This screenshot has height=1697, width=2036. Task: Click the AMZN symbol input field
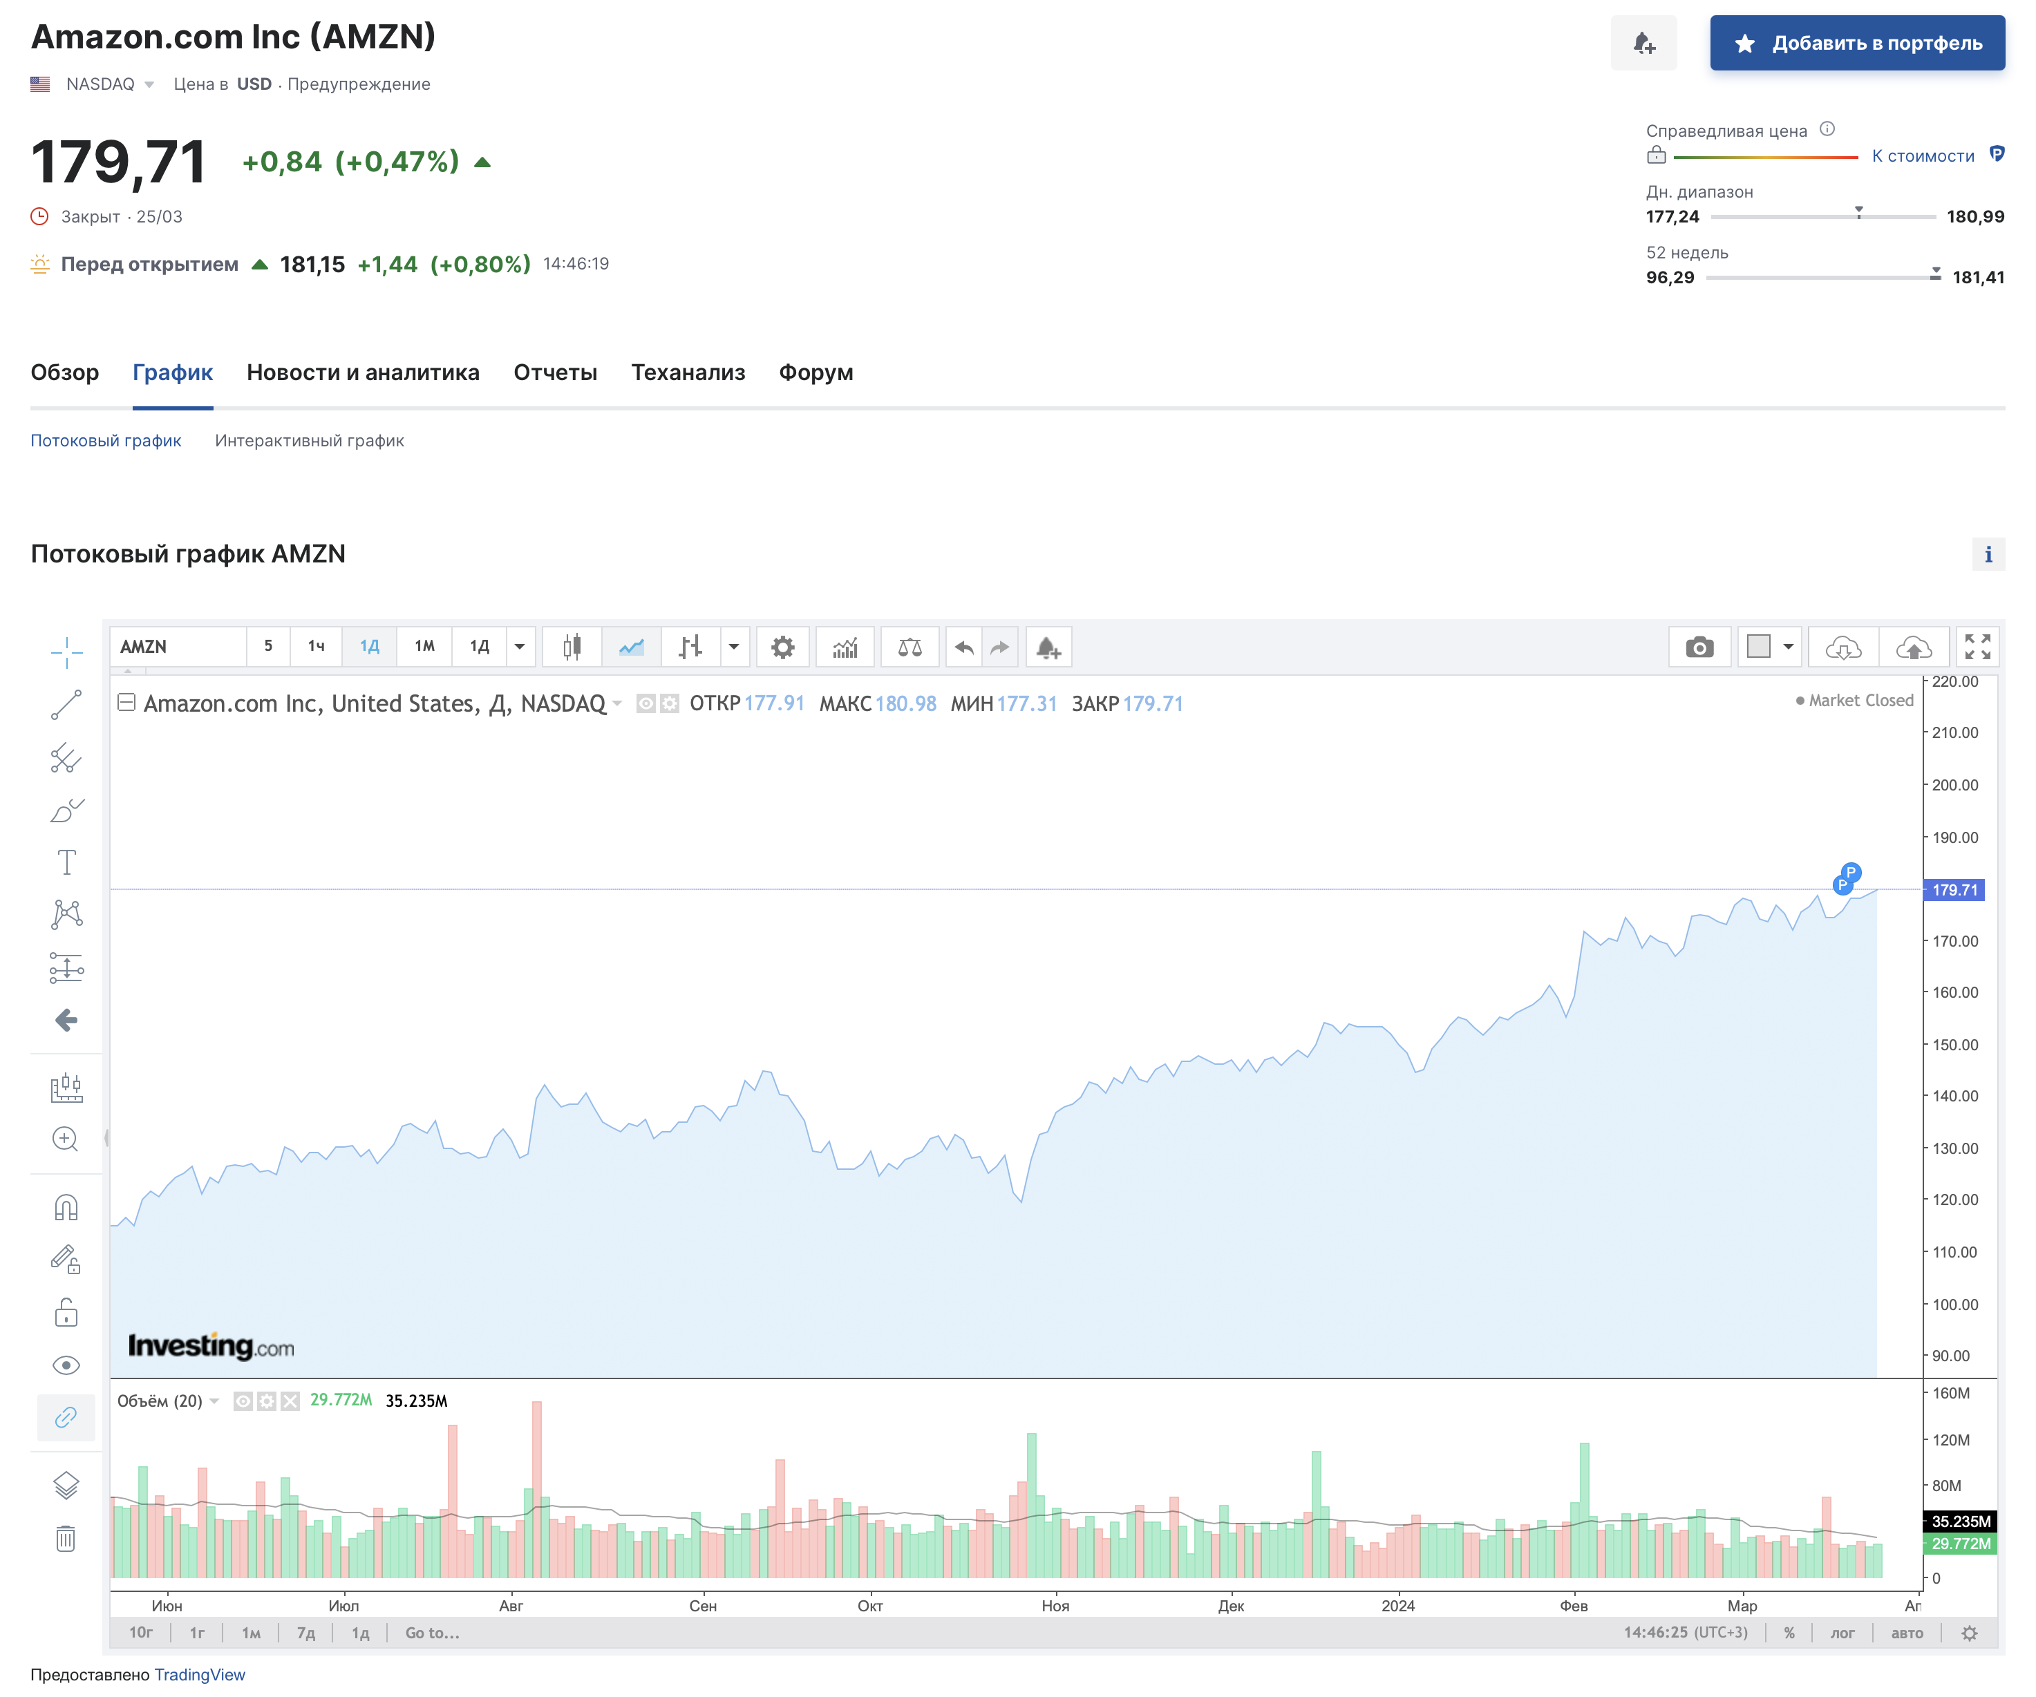(x=178, y=647)
